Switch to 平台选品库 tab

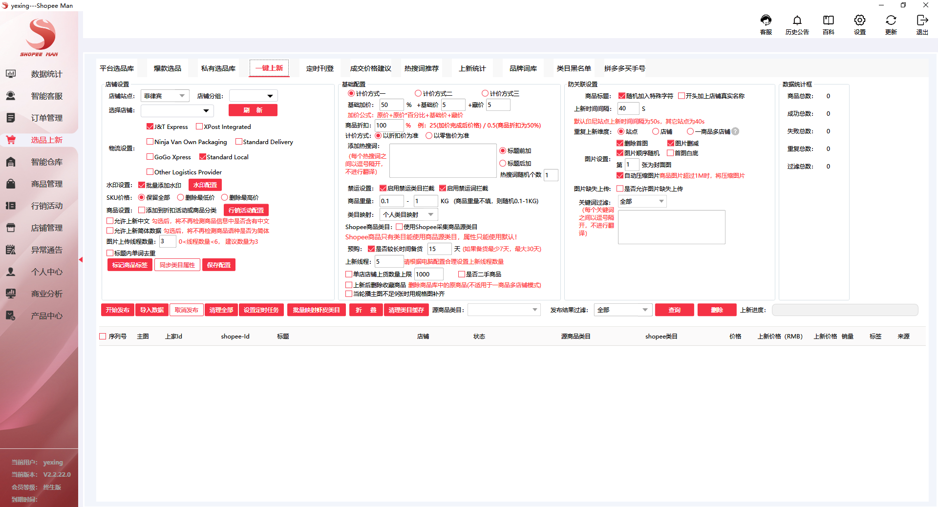pyautogui.click(x=117, y=68)
